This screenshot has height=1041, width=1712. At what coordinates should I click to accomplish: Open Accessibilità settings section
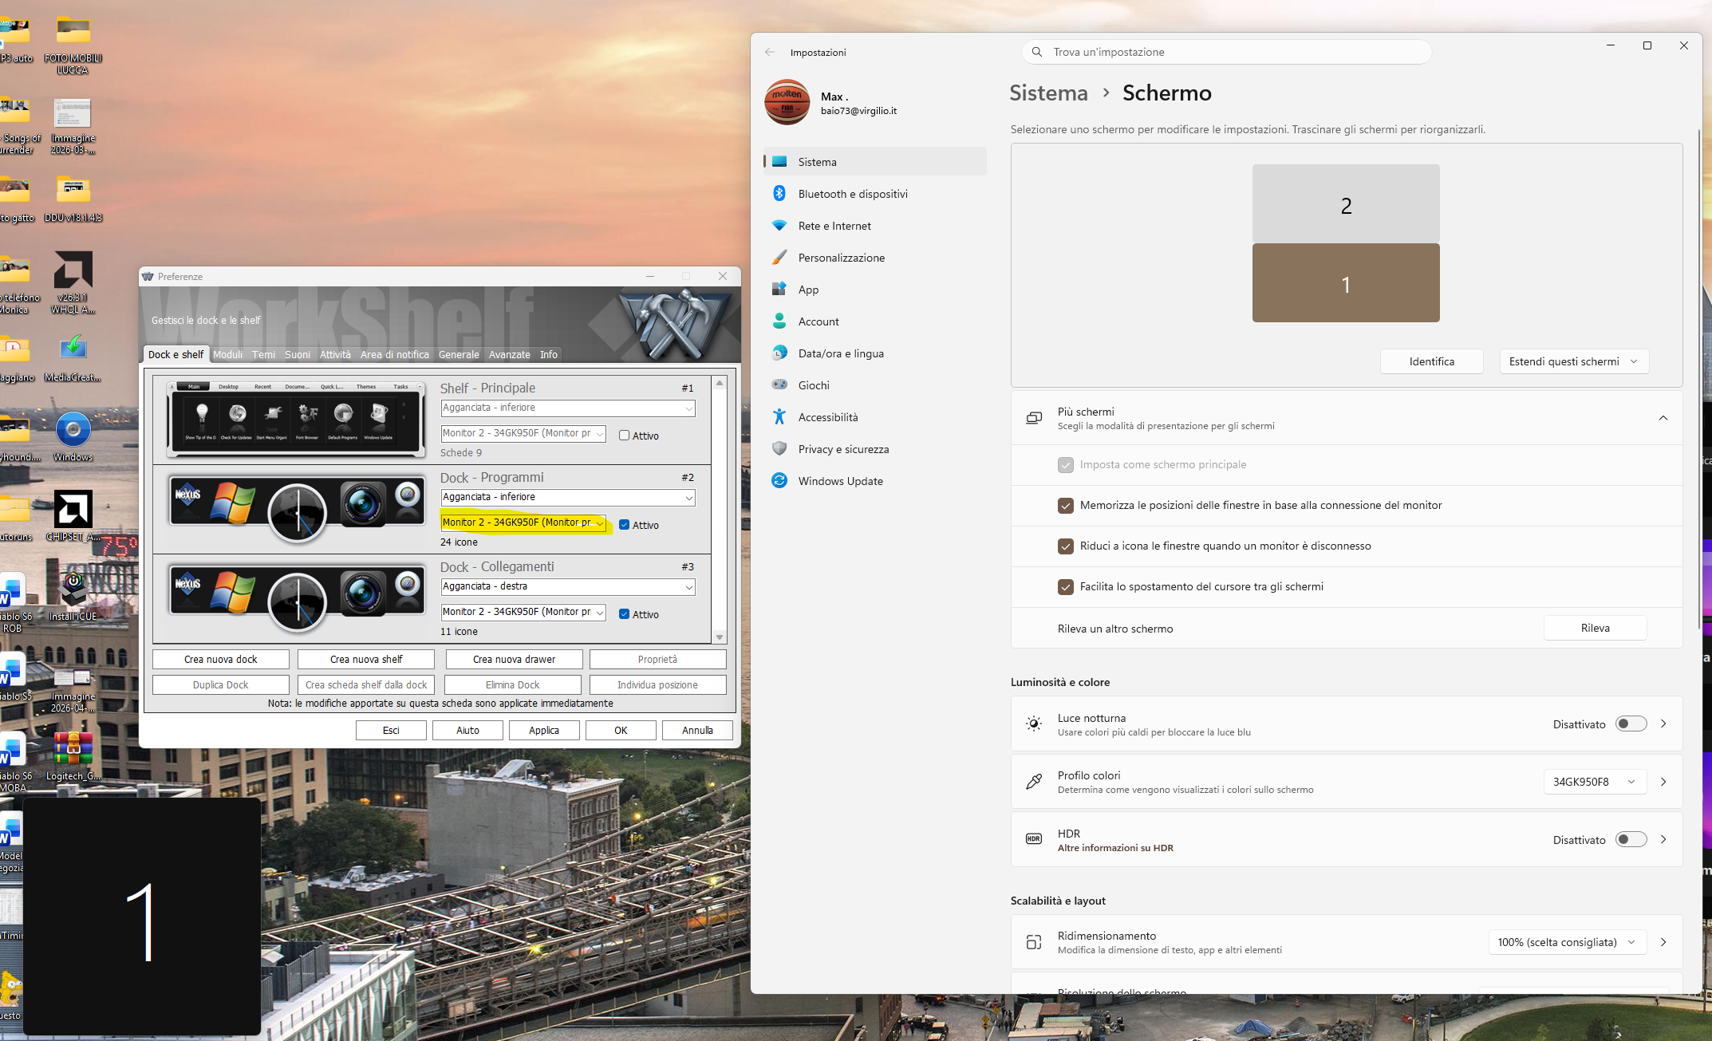(x=874, y=417)
